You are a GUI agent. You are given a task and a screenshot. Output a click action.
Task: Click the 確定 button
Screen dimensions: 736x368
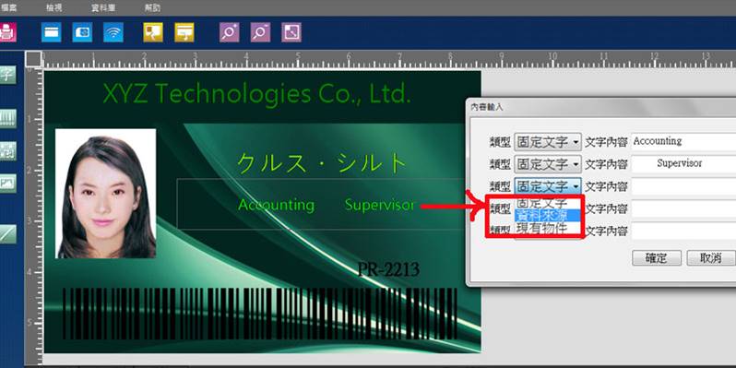[656, 257]
